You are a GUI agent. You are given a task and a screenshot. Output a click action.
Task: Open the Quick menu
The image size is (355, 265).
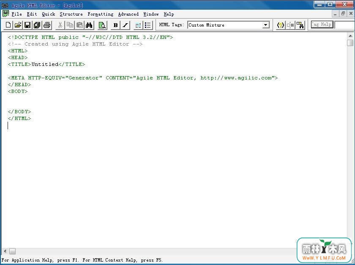(x=49, y=14)
